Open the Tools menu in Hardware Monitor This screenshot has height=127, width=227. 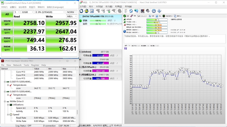[x=26, y=65]
